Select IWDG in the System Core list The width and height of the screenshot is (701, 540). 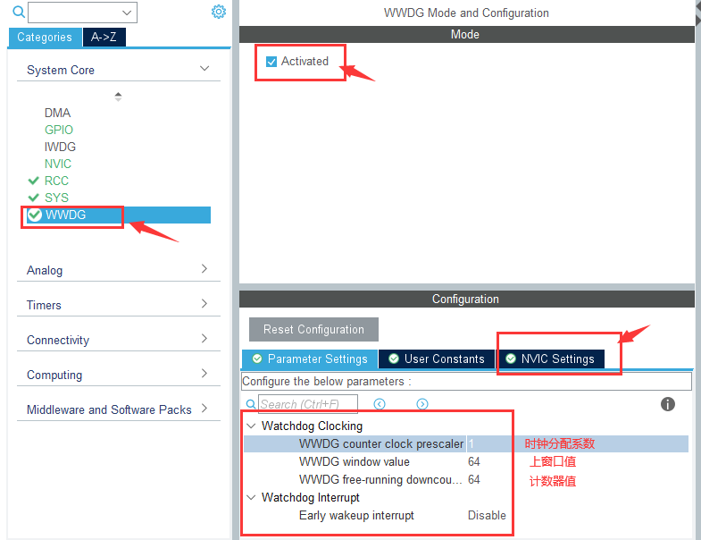pyautogui.click(x=60, y=147)
